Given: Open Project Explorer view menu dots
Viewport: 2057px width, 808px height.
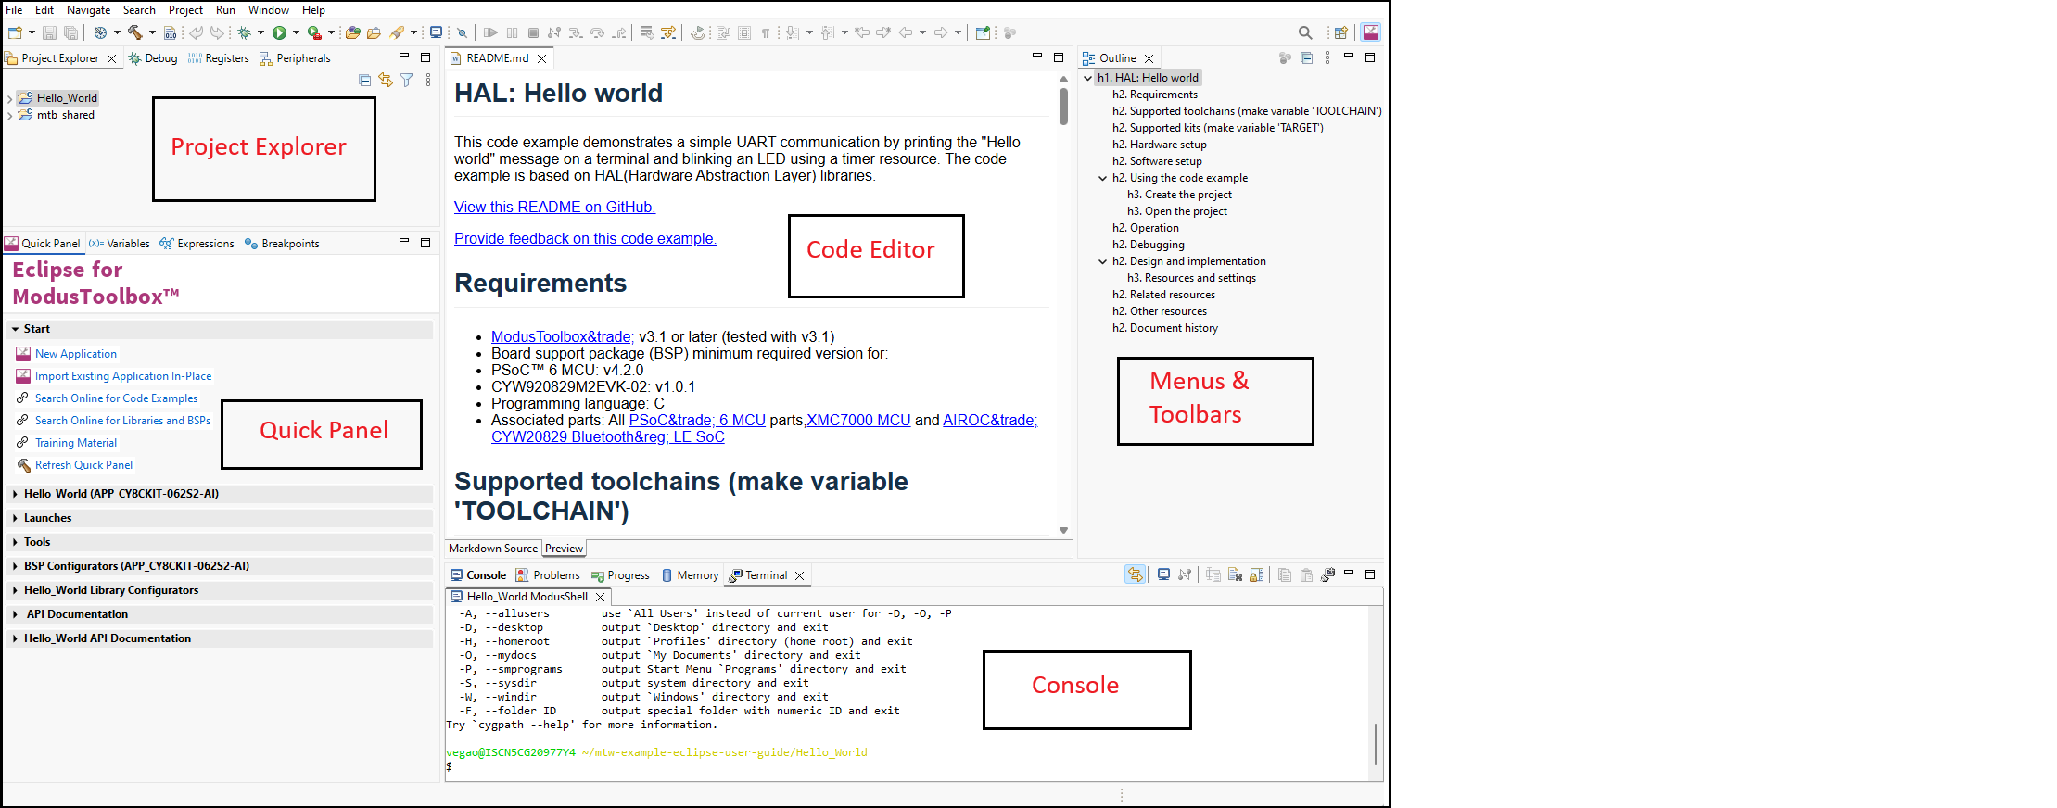Looking at the screenshot, I should pos(428,81).
